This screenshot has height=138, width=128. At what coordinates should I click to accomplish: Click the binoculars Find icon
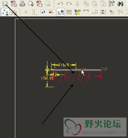(x=120, y=4)
